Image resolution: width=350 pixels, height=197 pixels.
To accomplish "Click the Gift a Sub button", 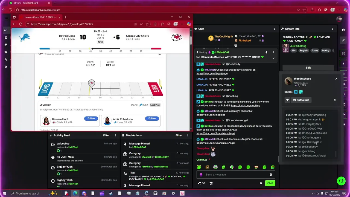I will pyautogui.click(x=301, y=100).
